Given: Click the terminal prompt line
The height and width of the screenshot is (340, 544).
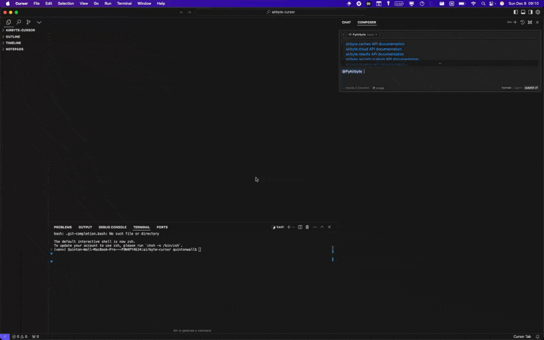Looking at the screenshot, I should pyautogui.click(x=127, y=250).
